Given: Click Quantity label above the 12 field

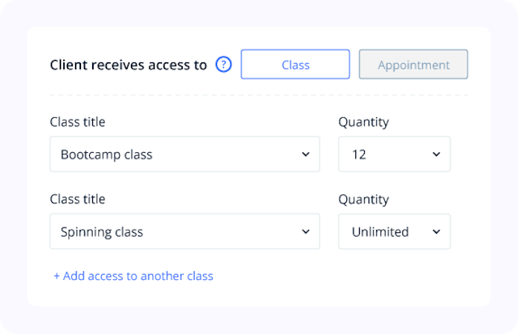Looking at the screenshot, I should 363,122.
